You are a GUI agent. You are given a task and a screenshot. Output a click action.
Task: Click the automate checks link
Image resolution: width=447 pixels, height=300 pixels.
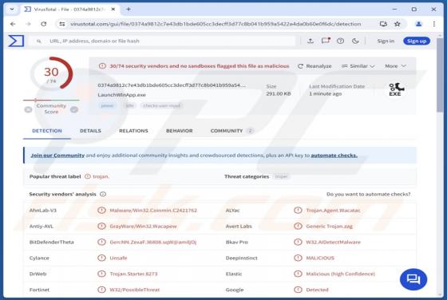[x=334, y=156]
